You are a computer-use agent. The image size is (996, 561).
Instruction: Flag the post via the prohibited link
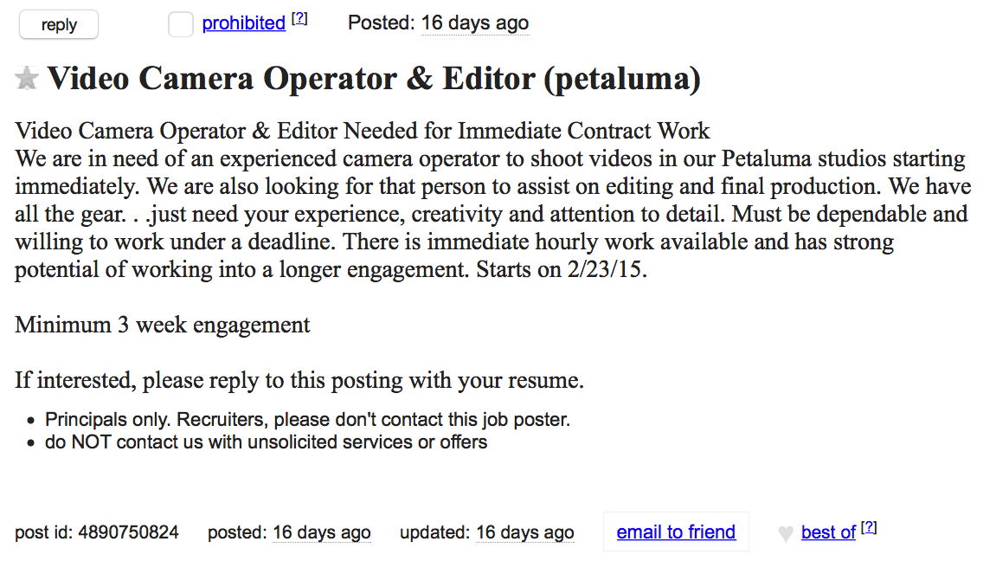point(244,23)
